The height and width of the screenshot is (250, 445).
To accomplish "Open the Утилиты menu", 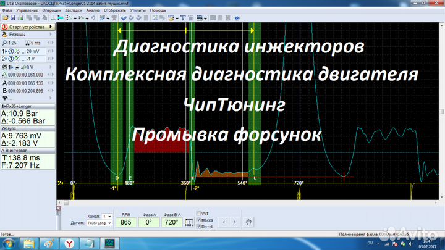I will pos(138,10).
